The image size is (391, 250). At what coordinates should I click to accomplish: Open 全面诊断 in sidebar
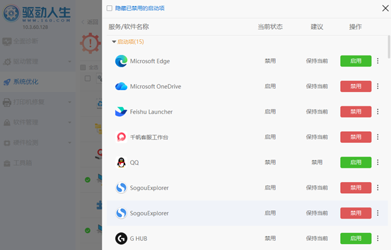pos(38,41)
